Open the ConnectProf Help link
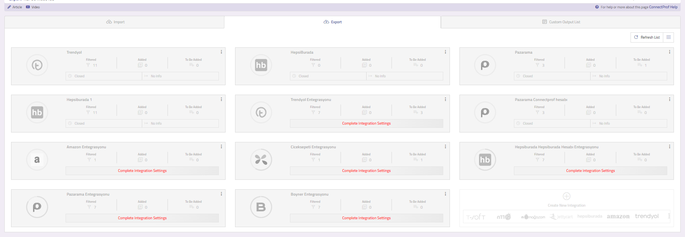 (x=663, y=7)
